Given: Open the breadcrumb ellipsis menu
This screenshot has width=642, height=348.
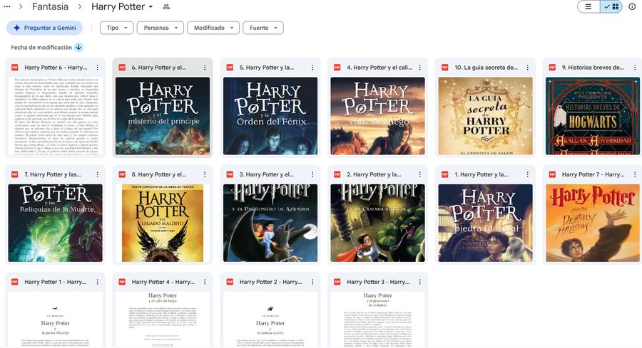Looking at the screenshot, I should pos(6,6).
